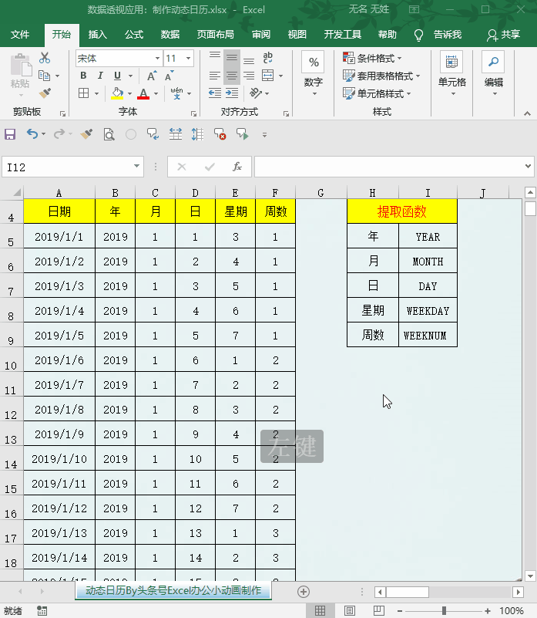Increase indent in alignment group
Viewport: 537px width, 618px height.
point(232,93)
